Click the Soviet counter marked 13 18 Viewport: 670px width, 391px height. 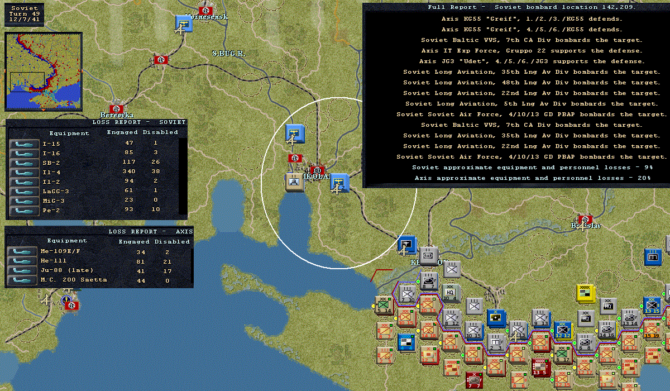(540, 342)
